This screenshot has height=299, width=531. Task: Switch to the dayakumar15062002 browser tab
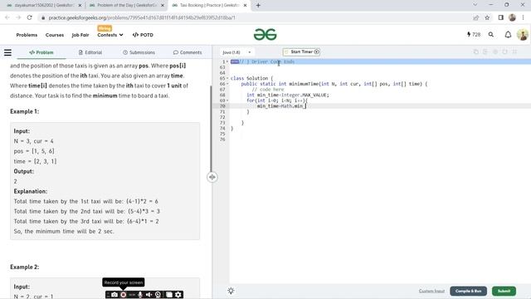pyautogui.click(x=43, y=6)
